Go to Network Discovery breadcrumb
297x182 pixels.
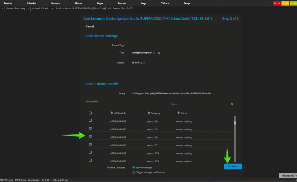pyautogui.click(x=16, y=8)
